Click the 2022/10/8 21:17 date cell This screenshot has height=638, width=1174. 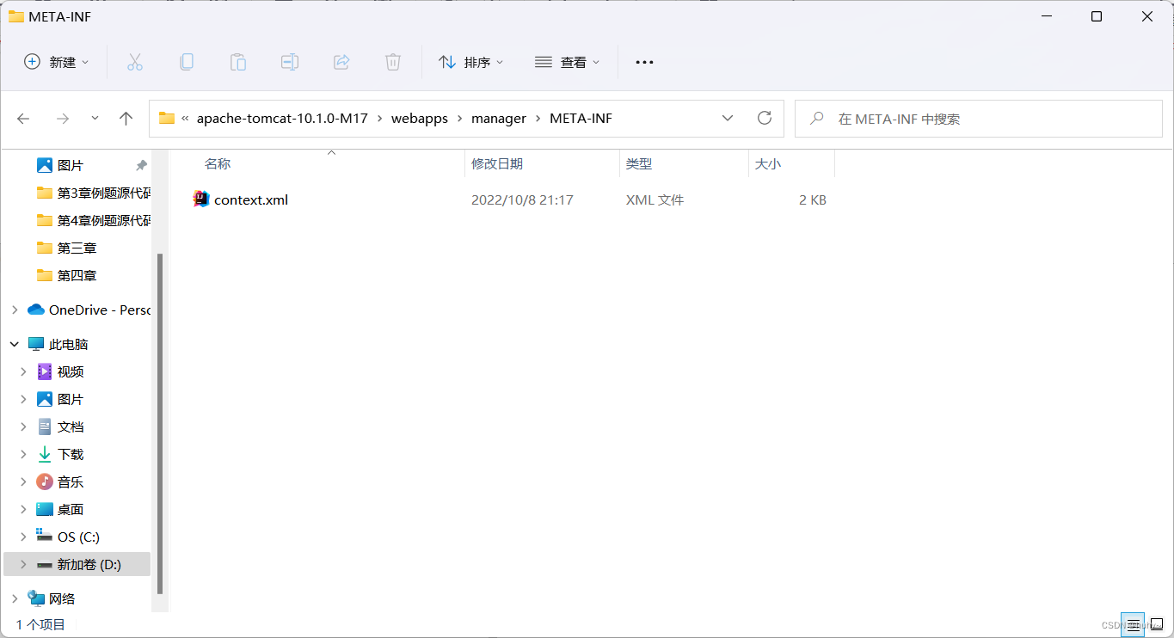click(x=522, y=199)
